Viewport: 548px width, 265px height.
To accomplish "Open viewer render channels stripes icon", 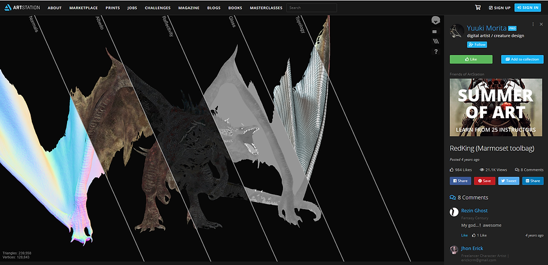I will (436, 41).
